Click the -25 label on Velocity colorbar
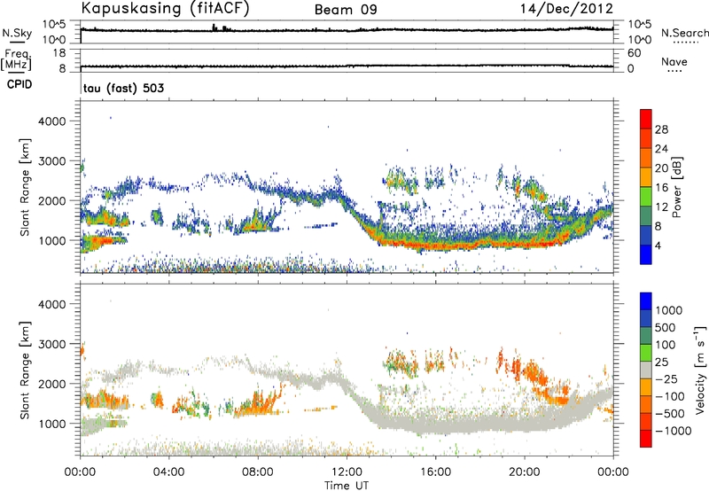This screenshot has height=491, width=709. pyautogui.click(x=668, y=378)
